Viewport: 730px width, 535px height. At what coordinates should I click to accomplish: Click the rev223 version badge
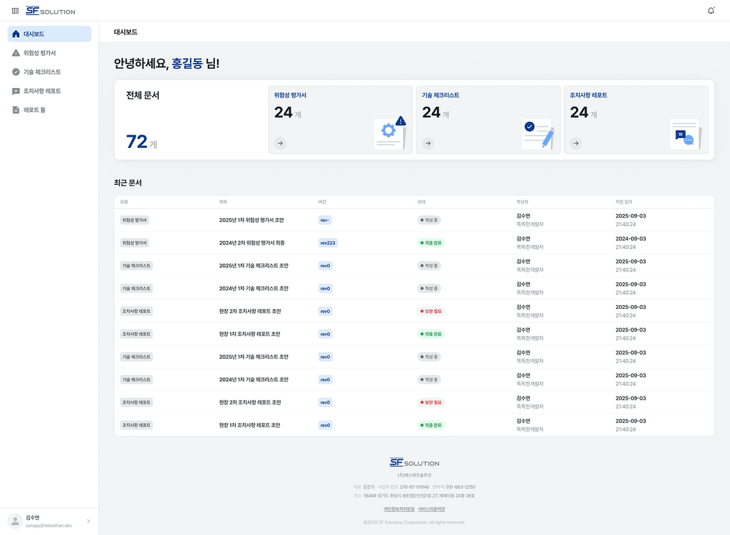tap(328, 243)
